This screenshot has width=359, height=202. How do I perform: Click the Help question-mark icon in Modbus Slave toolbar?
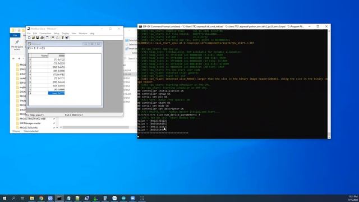[62, 38]
